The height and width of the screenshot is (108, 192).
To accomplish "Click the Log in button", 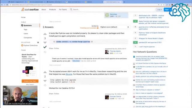I will 160,10.
